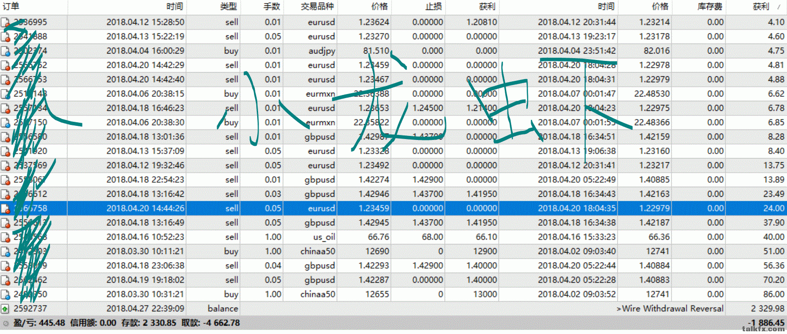787x334 pixels.
Task: Click the round icon before 盈/亏 in summary bar
Action: click(x=6, y=323)
